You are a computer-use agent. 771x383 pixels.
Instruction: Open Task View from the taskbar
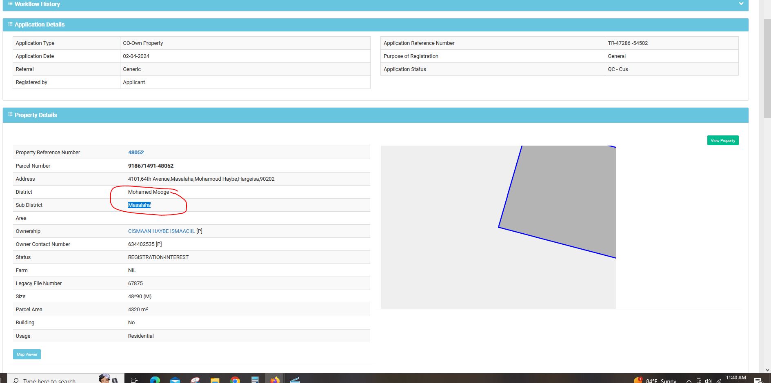134,380
